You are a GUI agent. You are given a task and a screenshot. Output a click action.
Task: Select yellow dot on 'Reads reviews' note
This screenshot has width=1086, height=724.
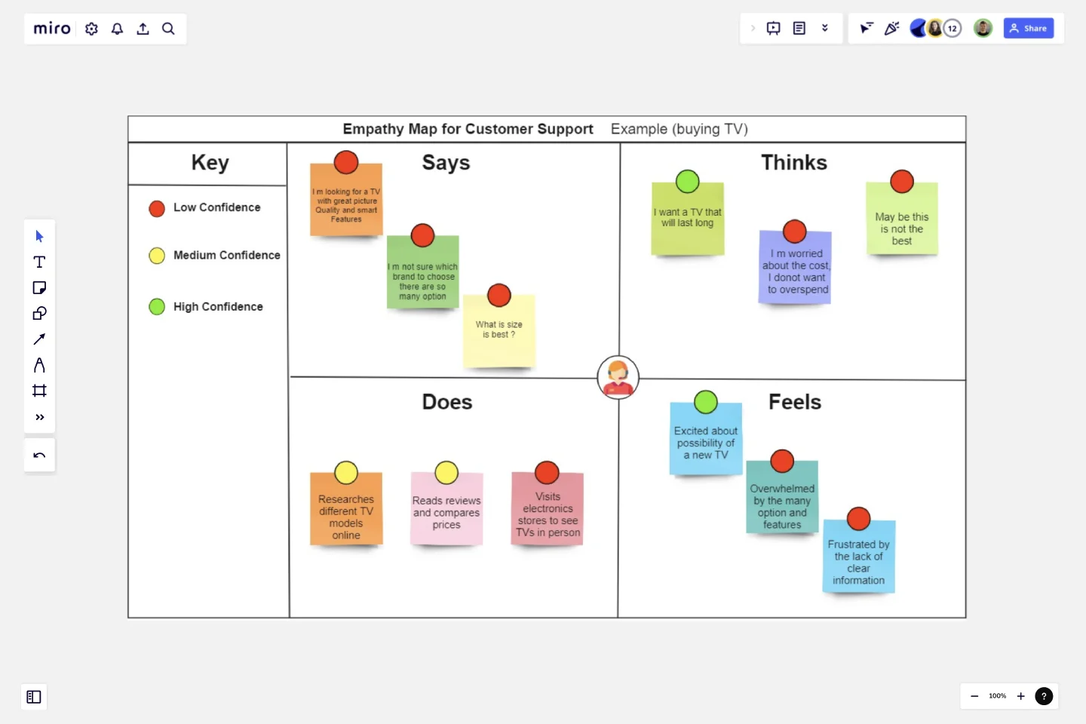[446, 473]
